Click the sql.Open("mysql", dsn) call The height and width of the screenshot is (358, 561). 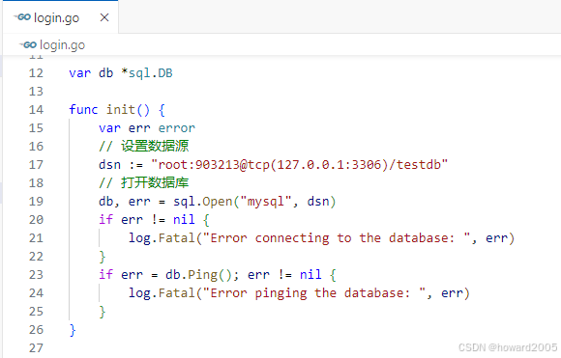(x=254, y=202)
